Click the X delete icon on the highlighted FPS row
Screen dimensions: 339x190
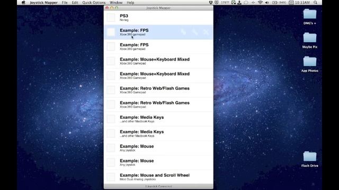[x=206, y=32]
